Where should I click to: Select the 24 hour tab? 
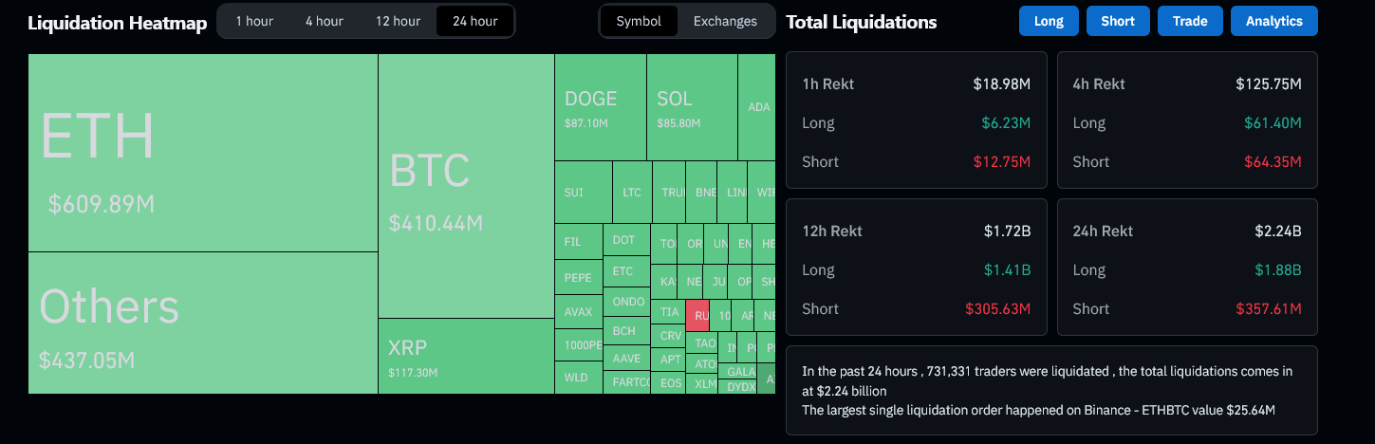tap(474, 21)
